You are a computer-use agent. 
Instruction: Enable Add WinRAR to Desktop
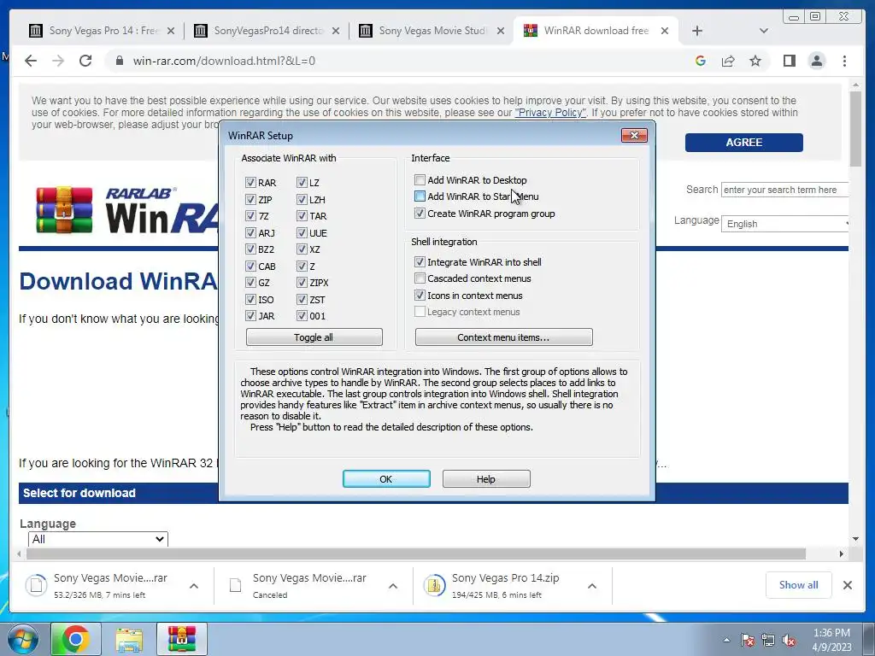[x=420, y=179]
